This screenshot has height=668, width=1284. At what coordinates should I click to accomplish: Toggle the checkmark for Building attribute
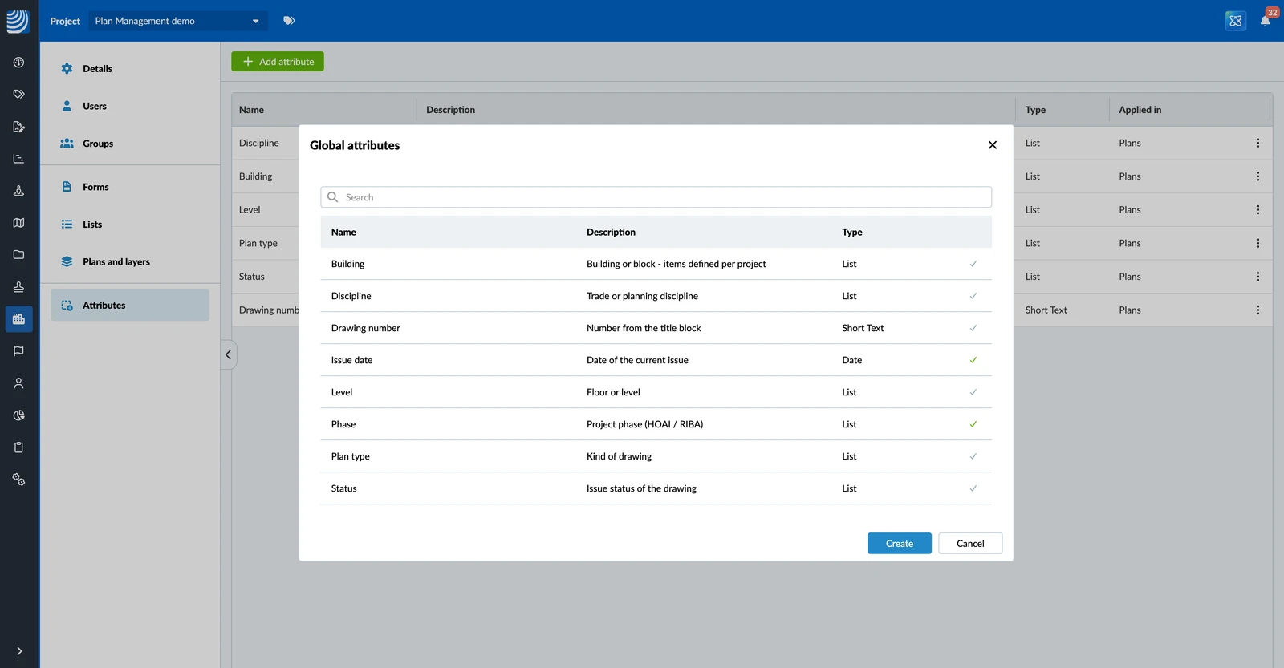[973, 264]
